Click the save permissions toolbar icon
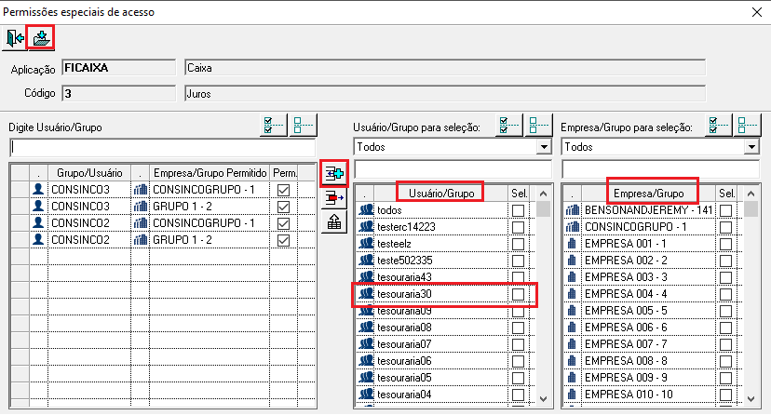 [41, 38]
